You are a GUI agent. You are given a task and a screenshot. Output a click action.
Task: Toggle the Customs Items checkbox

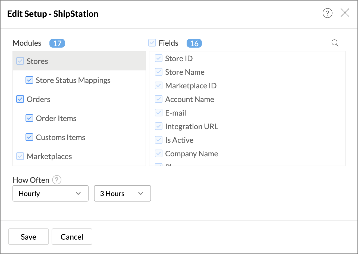tap(29, 137)
